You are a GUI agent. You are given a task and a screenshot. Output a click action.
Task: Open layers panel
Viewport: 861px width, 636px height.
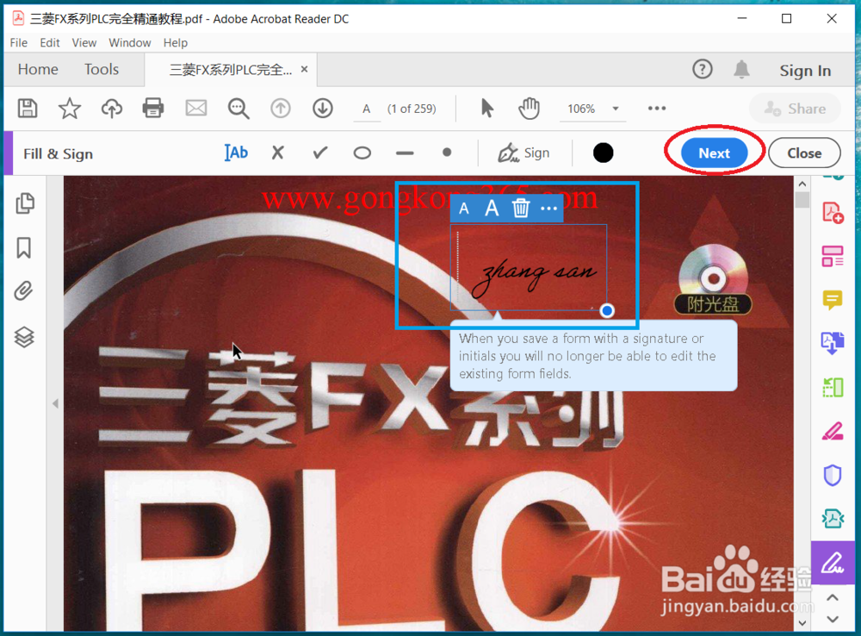pos(23,337)
